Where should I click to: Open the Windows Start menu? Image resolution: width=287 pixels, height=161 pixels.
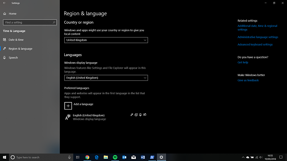pos(4,157)
